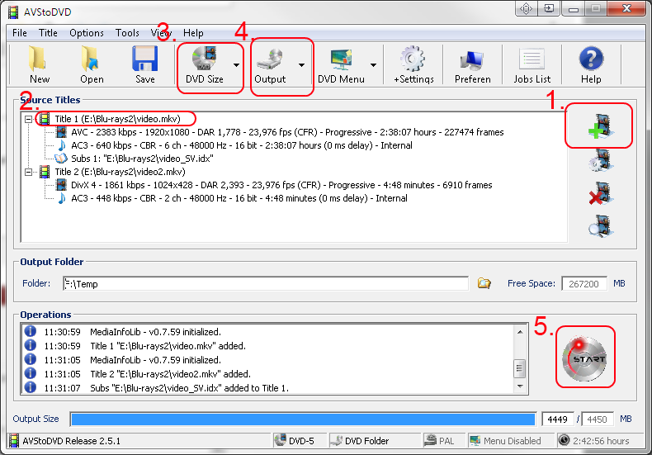The height and width of the screenshot is (455, 652).
Task: Click the AC3 640 kbps audio note icon
Action: click(62, 145)
